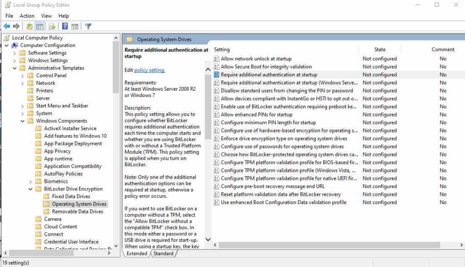
Task: Collapse the Windows Components tree node
Action: (x=23, y=121)
